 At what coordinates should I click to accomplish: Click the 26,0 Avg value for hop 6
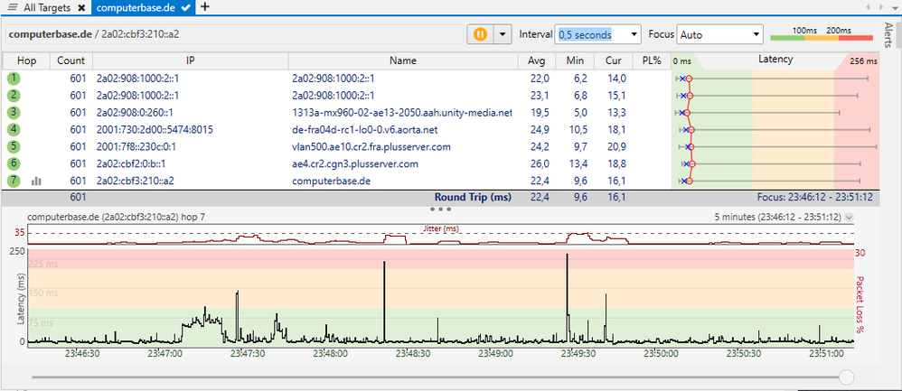[540, 164]
